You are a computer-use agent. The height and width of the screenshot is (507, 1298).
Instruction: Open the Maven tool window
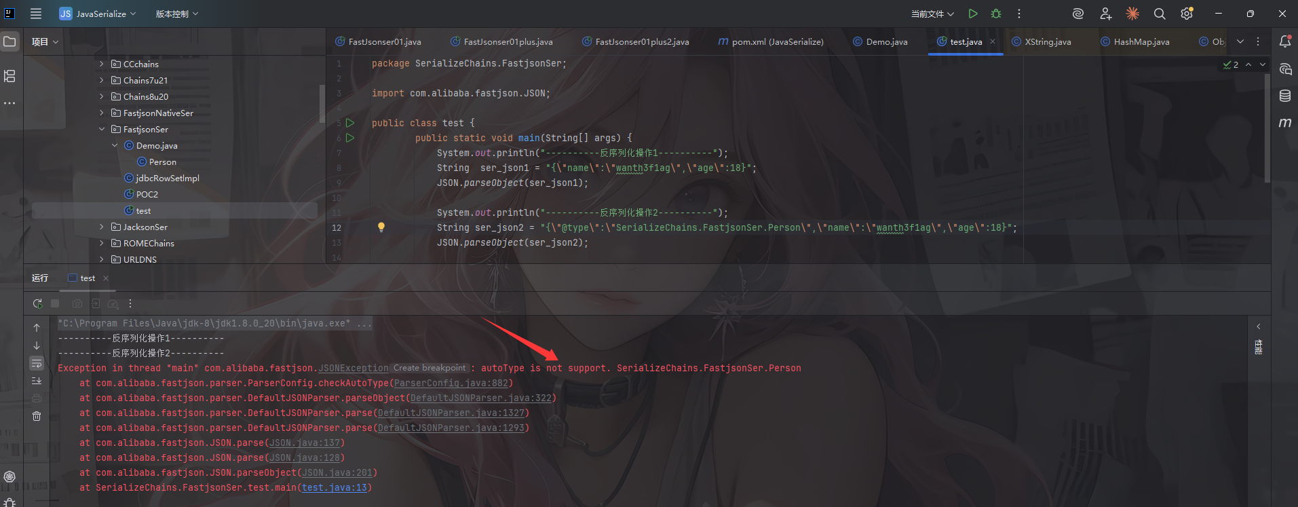(x=1284, y=123)
